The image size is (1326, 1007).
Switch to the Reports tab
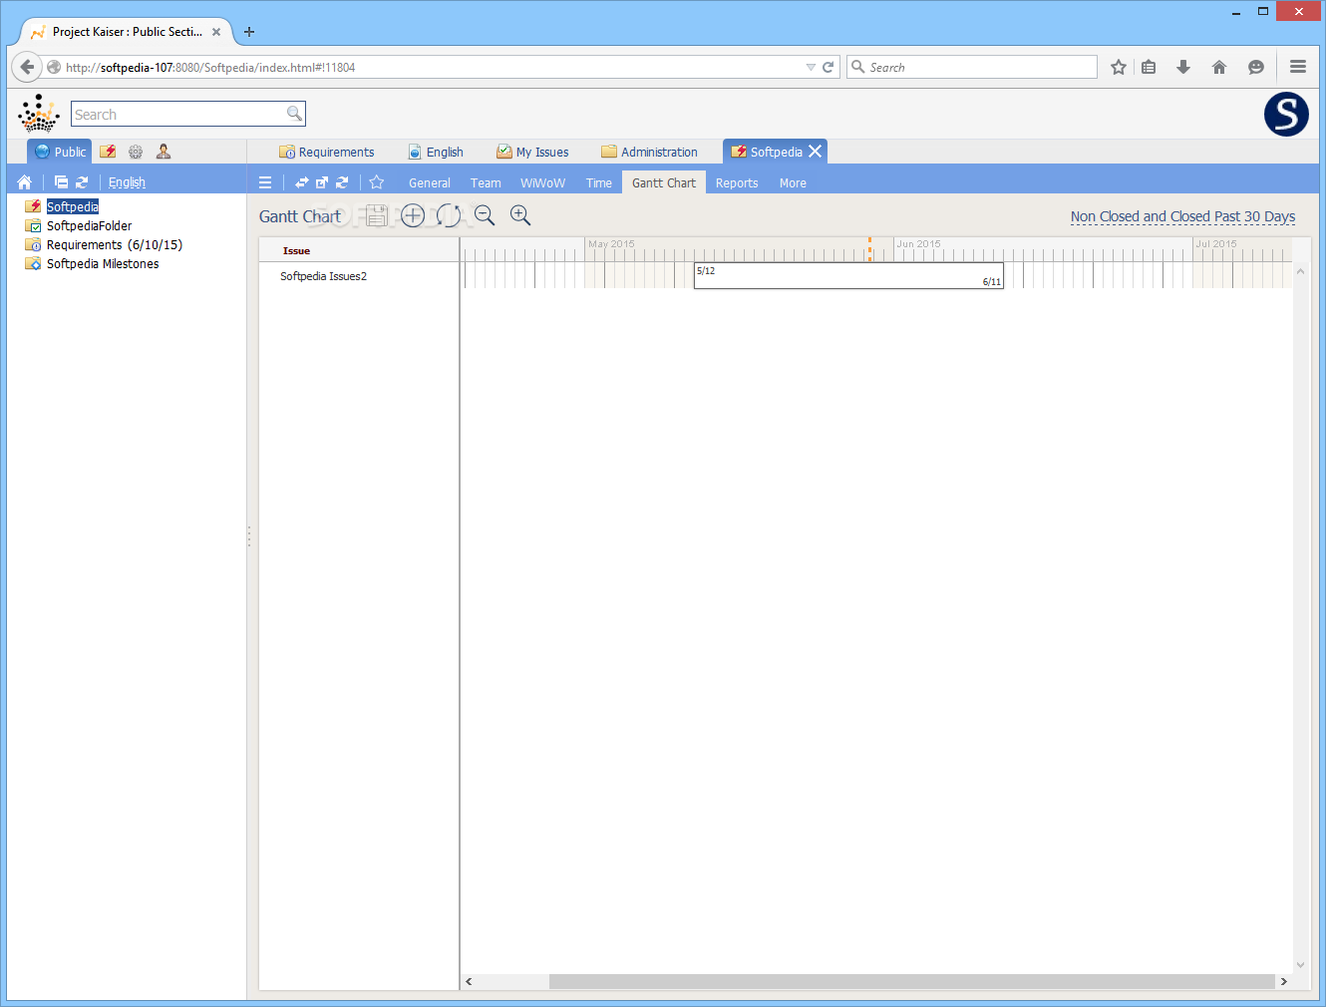[x=737, y=182]
